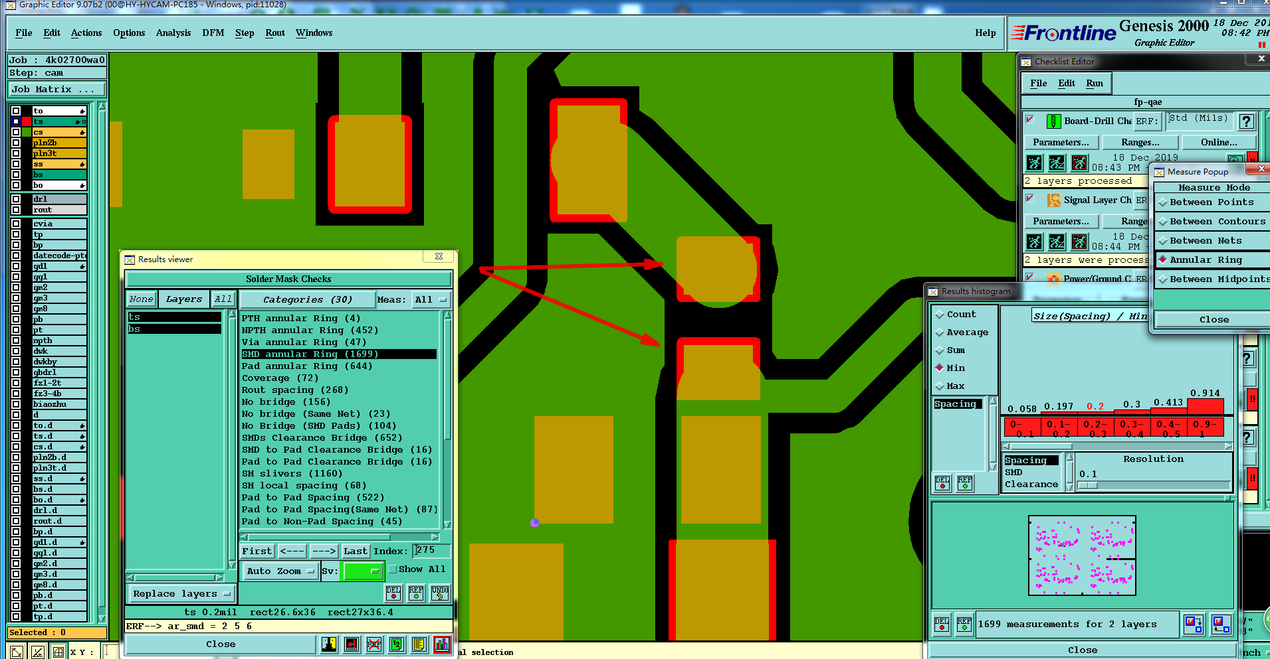Click the yellow notes report icon
The height and width of the screenshot is (659, 1270).
(419, 644)
